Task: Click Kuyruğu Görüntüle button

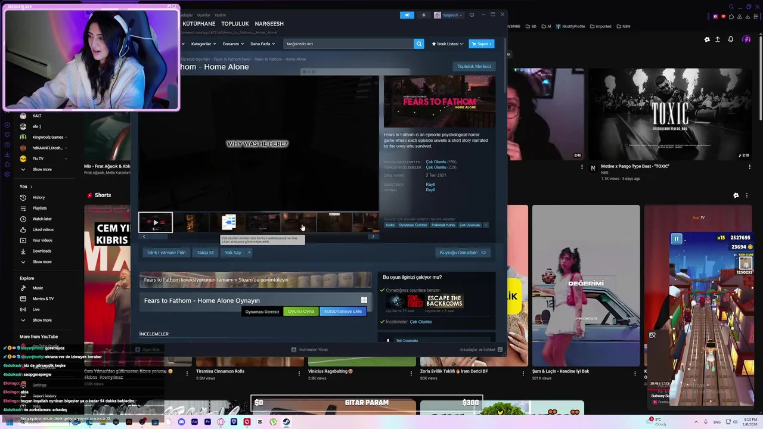Action: pyautogui.click(x=463, y=253)
